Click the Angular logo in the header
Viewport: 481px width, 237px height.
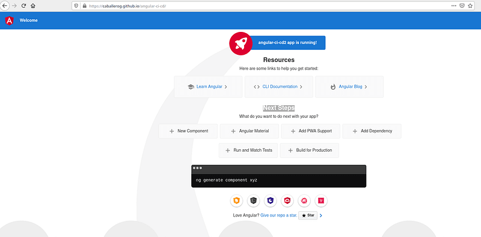9,20
